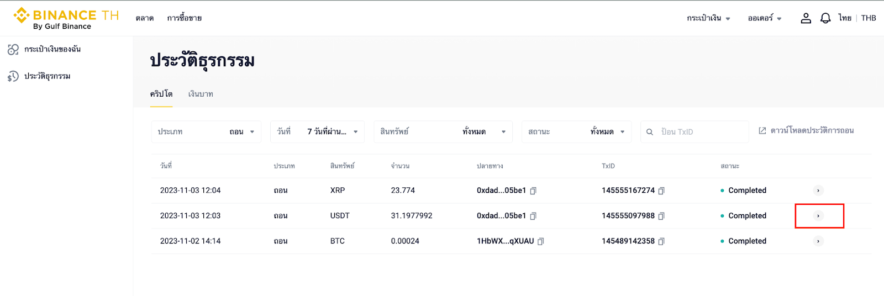Viewport: 884px width, 296px height.
Task: Expand the BTC withdrawal row details
Action: [x=818, y=241]
